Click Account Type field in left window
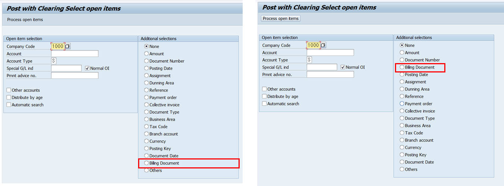The width and height of the screenshot is (504, 186). pos(54,61)
